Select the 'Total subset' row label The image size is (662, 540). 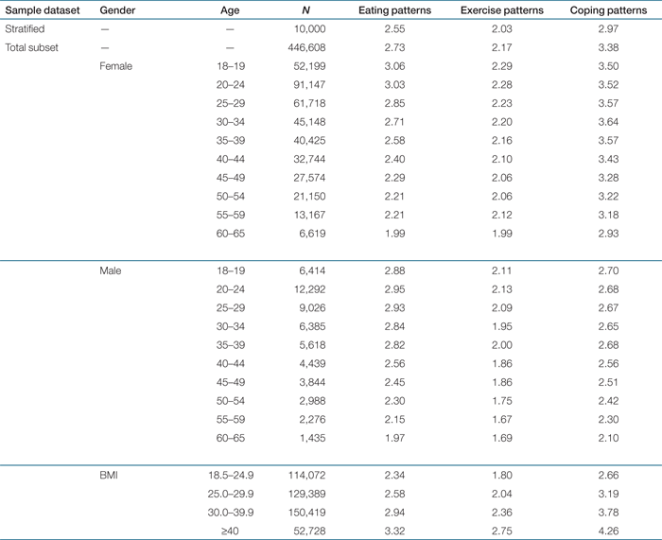pos(31,47)
